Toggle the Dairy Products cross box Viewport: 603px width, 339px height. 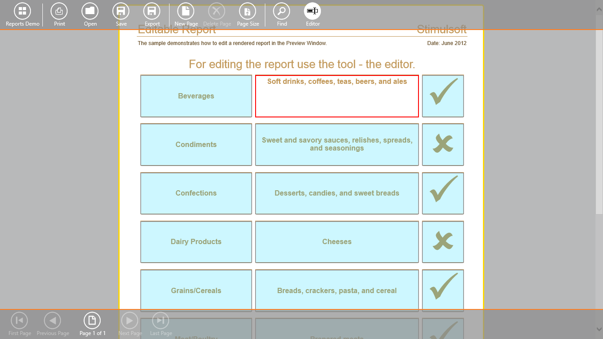coord(443,241)
